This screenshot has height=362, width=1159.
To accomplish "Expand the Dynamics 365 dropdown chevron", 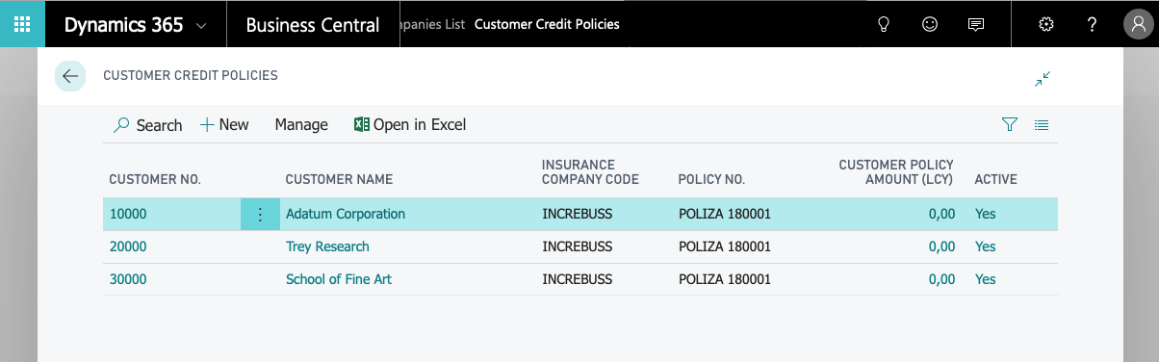I will pos(201,26).
